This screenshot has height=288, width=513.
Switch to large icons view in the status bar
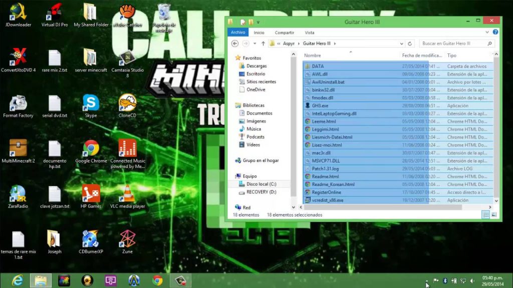[x=494, y=214]
